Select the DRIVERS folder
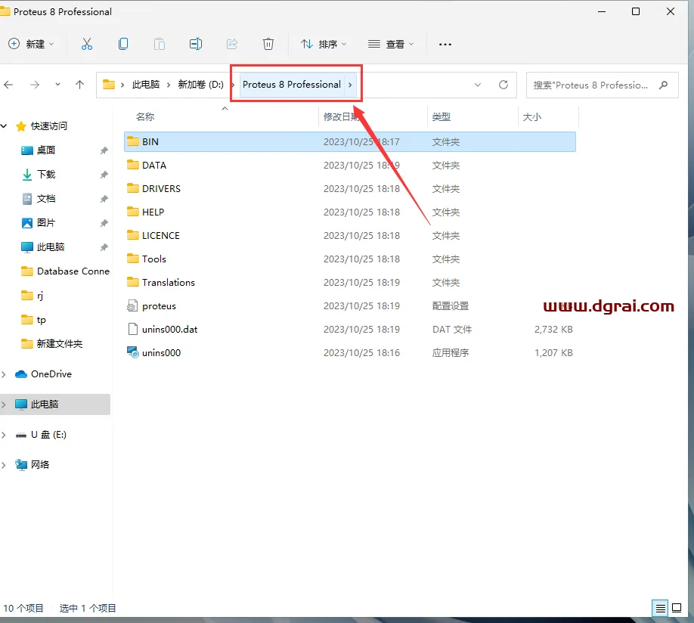 tap(350, 188)
